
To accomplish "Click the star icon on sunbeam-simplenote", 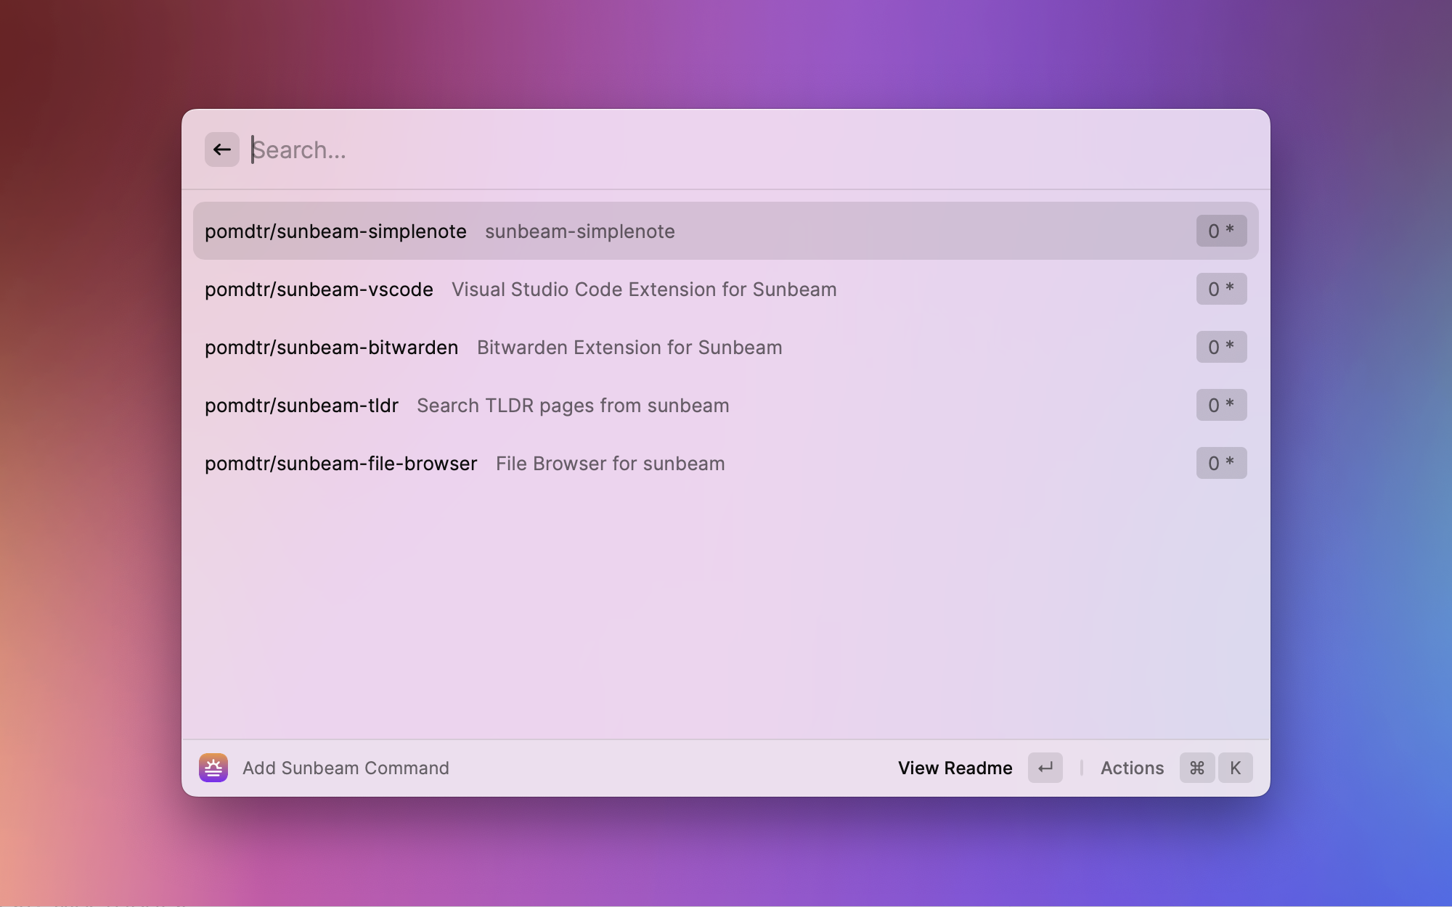I will (x=1231, y=230).
